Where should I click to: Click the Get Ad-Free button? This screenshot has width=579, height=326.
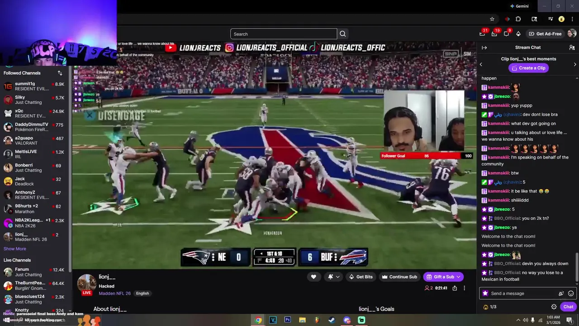point(545,34)
